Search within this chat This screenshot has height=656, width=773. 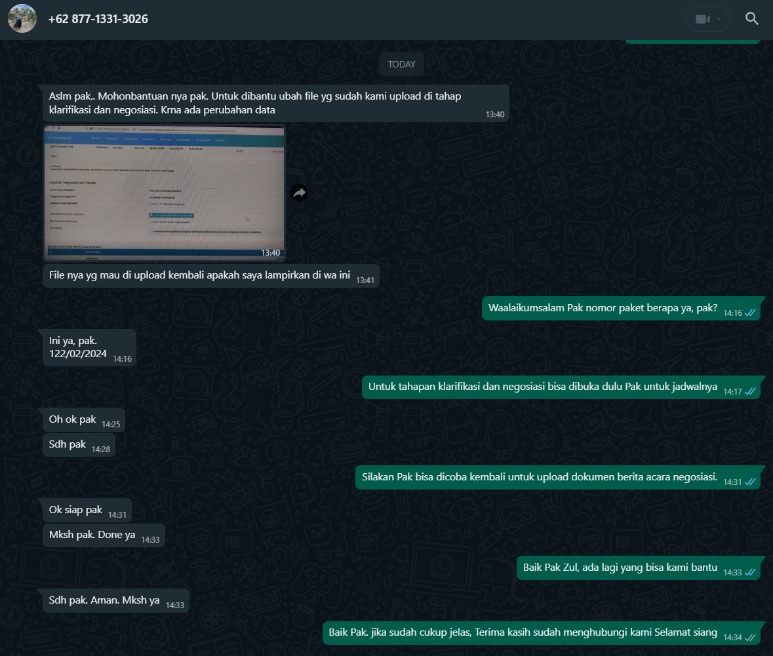pyautogui.click(x=751, y=19)
